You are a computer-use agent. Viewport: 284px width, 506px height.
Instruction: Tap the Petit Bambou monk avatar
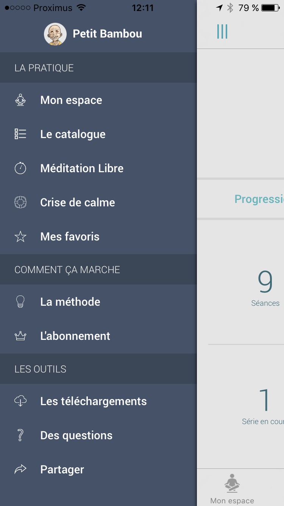click(55, 34)
